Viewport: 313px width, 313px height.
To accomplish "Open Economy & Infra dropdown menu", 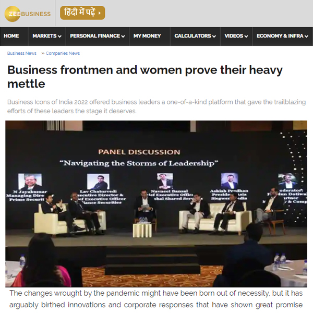I will (x=282, y=36).
